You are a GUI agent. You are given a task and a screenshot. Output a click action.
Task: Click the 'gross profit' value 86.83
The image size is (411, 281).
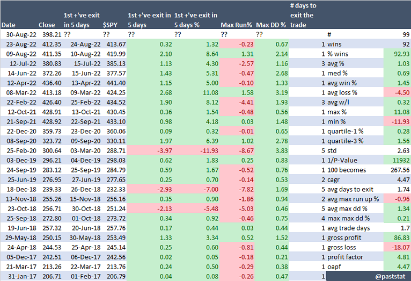click(401, 237)
